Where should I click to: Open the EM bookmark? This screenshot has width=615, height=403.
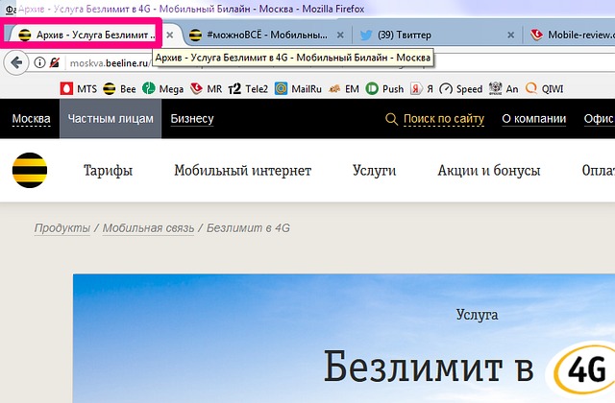coord(344,89)
